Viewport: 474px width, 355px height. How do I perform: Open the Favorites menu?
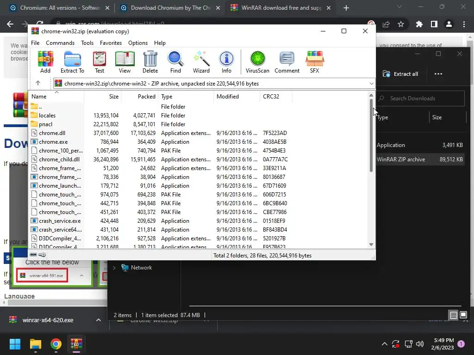pos(111,43)
